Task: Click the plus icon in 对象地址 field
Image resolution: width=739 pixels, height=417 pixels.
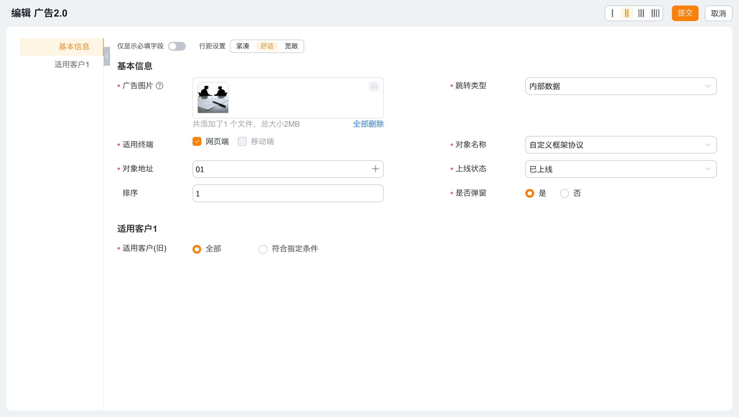Action: [375, 169]
